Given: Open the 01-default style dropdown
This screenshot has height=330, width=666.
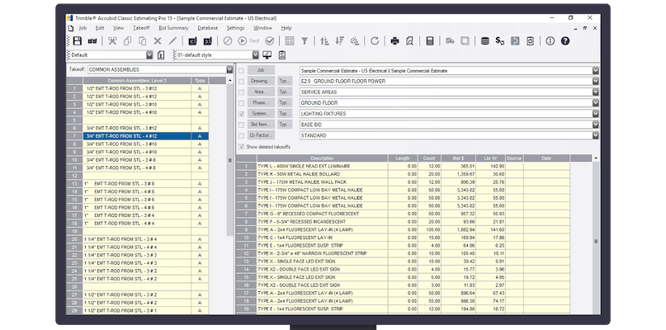Looking at the screenshot, I should pos(255,54).
